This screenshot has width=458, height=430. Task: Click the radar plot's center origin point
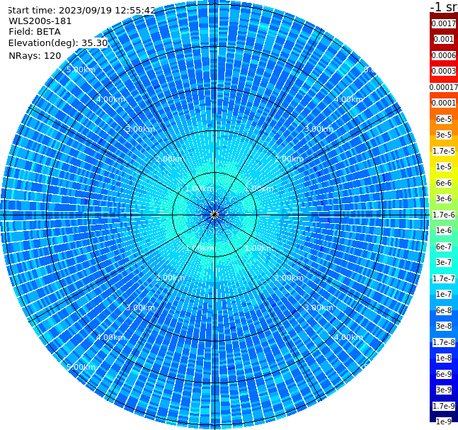point(214,215)
